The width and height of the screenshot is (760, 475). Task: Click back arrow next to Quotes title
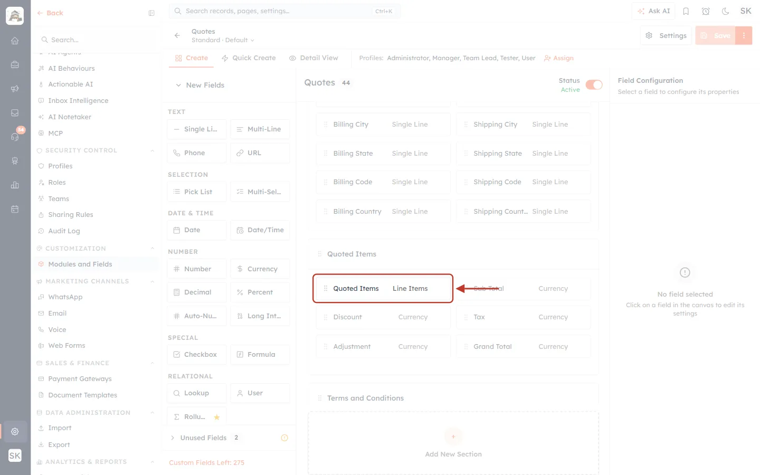(x=177, y=35)
